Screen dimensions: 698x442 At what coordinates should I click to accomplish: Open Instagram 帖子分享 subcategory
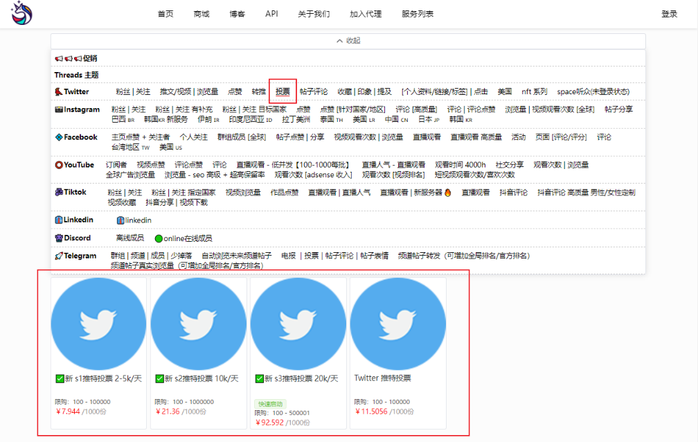pyautogui.click(x=618, y=109)
